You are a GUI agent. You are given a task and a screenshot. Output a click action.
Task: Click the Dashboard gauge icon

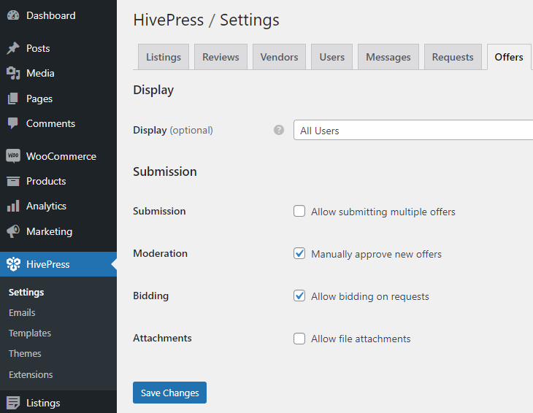(x=13, y=15)
